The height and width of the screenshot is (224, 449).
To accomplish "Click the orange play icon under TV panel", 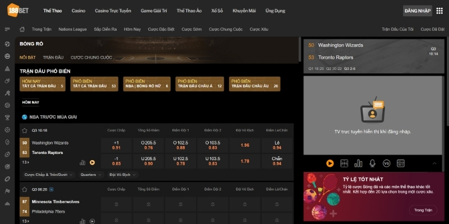I will point(329,163).
